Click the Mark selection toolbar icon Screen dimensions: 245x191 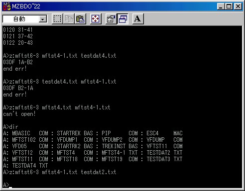pos(57,19)
